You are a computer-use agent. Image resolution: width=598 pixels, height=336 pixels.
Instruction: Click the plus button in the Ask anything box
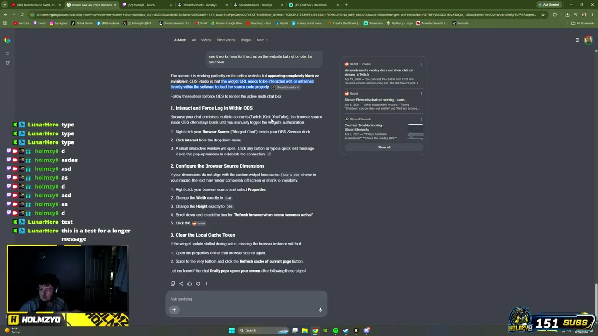tap(174, 309)
